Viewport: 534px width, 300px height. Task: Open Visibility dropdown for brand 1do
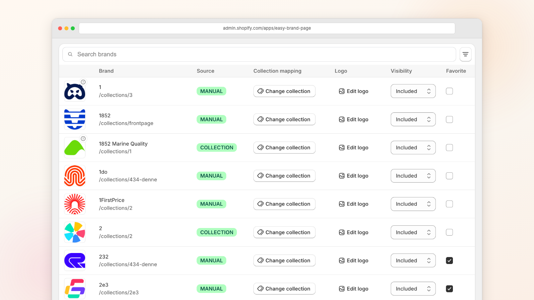point(413,176)
